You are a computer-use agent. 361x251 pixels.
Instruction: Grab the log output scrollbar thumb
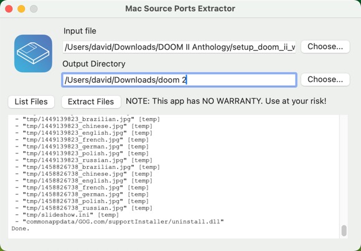coord(344,230)
